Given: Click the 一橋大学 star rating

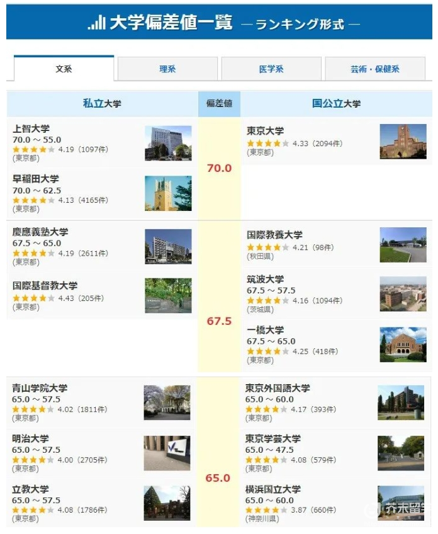Looking at the screenshot, I should click(x=268, y=351).
